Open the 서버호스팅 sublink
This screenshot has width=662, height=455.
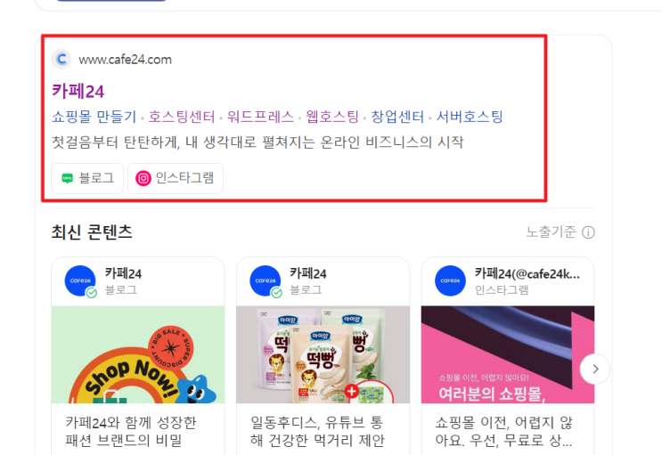[470, 117]
